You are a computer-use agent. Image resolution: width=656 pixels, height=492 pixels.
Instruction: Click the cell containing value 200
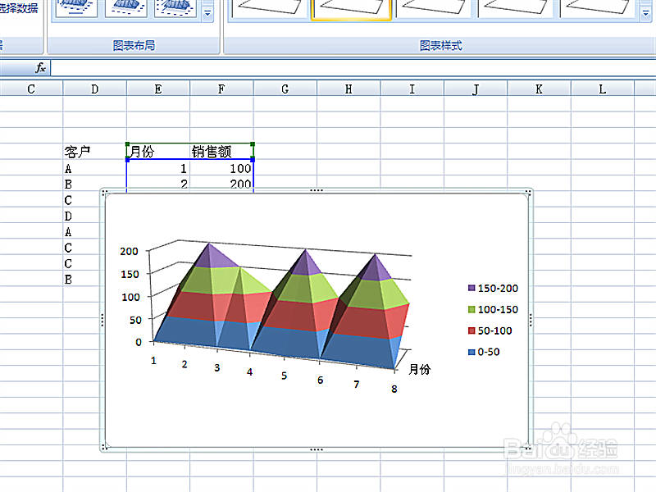[221, 184]
